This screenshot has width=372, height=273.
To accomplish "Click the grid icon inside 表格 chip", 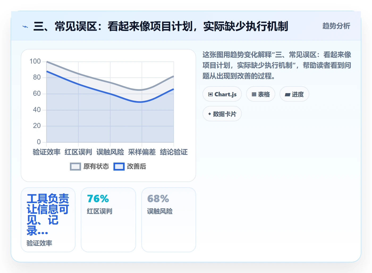I will pyautogui.click(x=254, y=94).
